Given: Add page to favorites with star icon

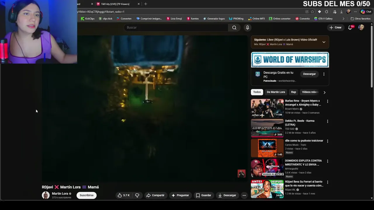Looking at the screenshot, I should tap(312, 12).
